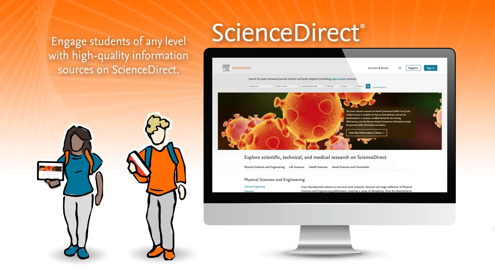
Task: Click the Sign in button icon
Action: (430, 68)
